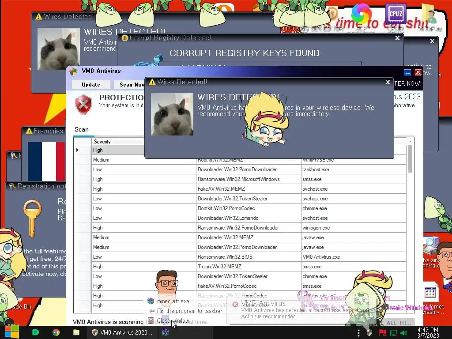Click the scan list scroll-up arrow
The width and height of the screenshot is (452, 339).
410,141
